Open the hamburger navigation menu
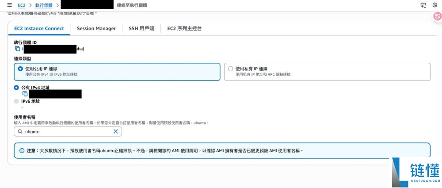Viewport: 442px width, 188px height. tap(10, 5)
